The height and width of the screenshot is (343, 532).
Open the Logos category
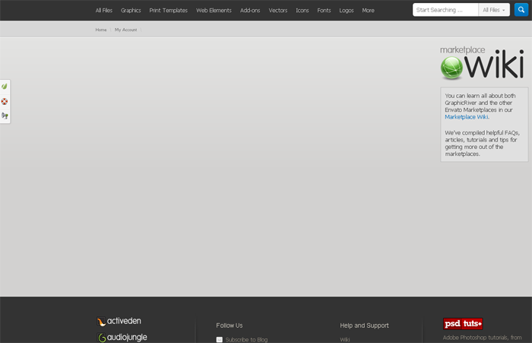(347, 11)
